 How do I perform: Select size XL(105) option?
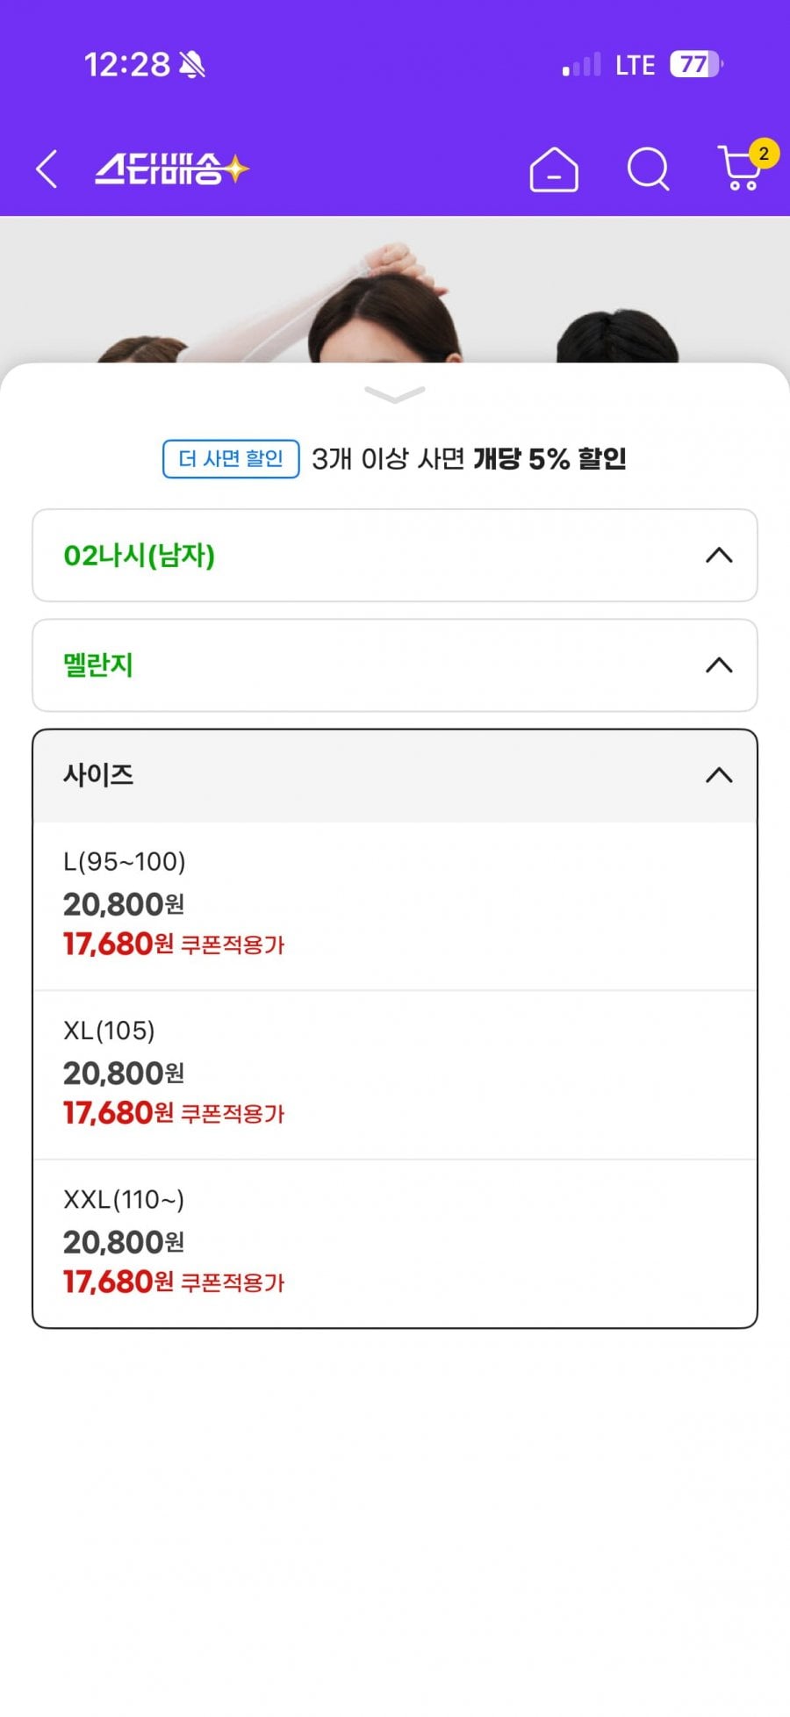pyautogui.click(x=395, y=1075)
